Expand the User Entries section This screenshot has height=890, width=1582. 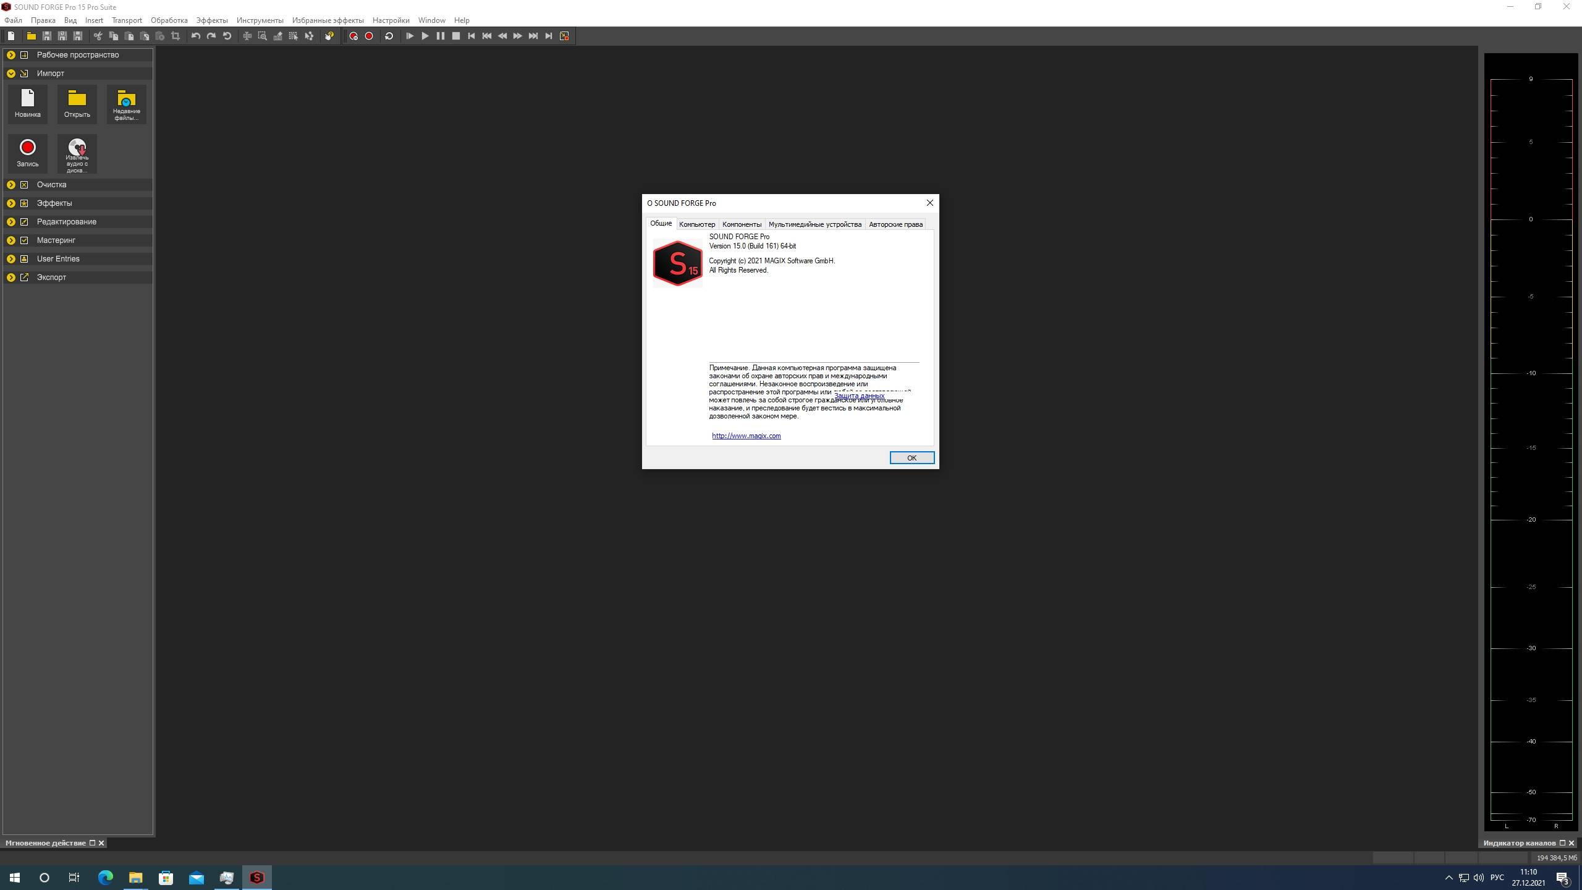[x=11, y=259]
